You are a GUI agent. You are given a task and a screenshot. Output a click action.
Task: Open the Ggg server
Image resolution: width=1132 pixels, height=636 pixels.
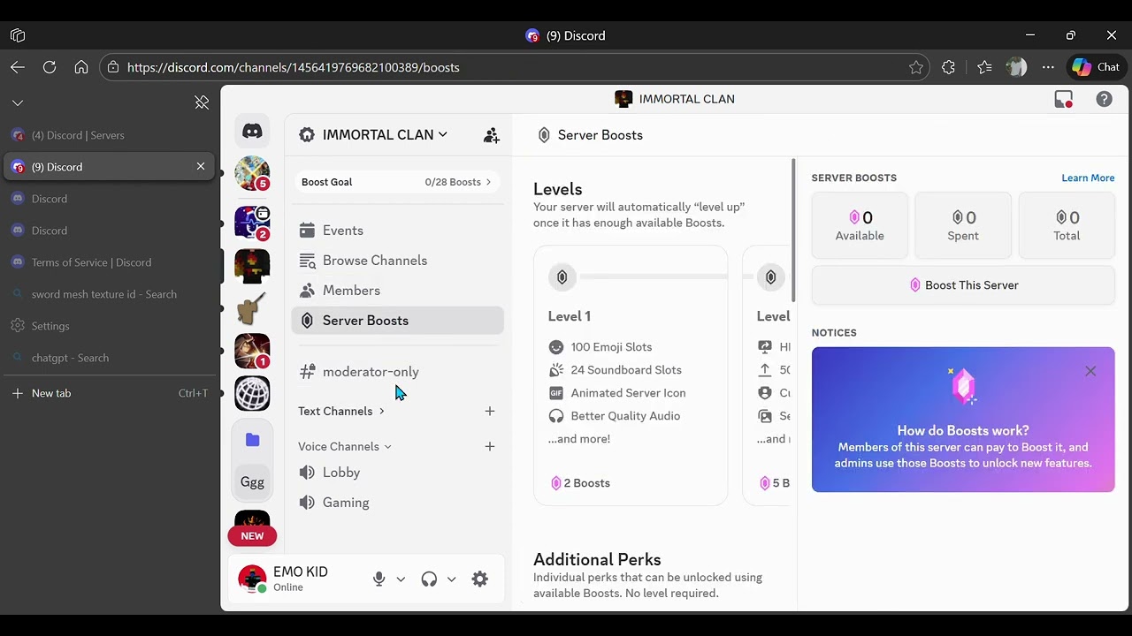(252, 482)
